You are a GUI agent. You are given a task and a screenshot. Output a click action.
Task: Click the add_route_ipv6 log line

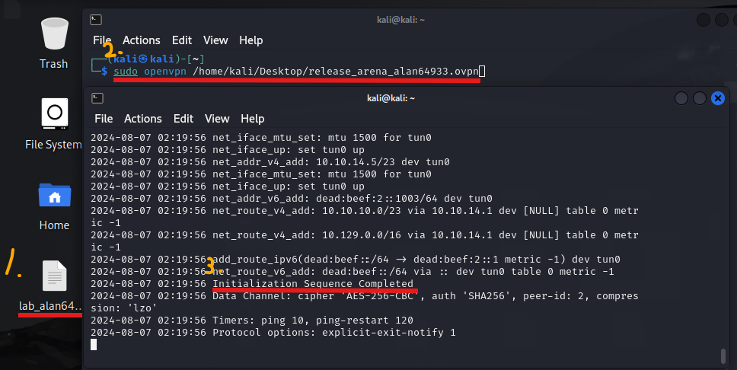coord(356,260)
